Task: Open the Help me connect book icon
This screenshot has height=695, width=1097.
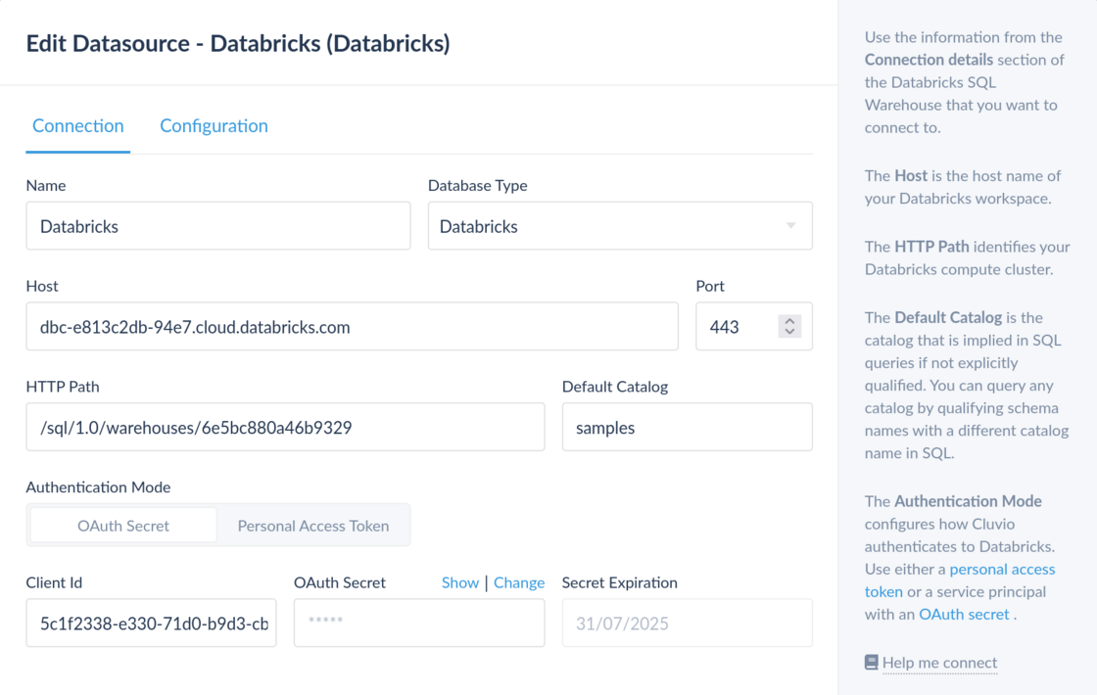Action: tap(871, 662)
